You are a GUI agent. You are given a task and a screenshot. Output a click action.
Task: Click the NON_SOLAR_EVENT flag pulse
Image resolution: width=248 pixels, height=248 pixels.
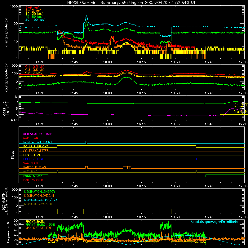[x=86, y=142]
